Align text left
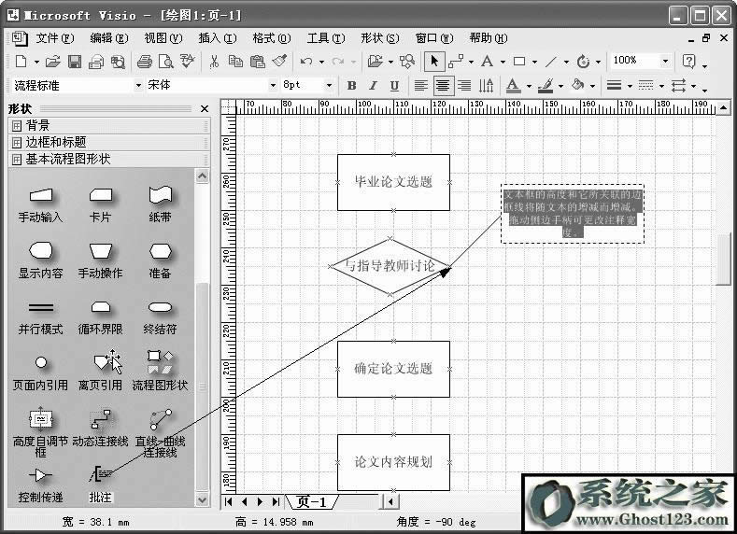Viewport: 737px width, 534px height. [420, 86]
